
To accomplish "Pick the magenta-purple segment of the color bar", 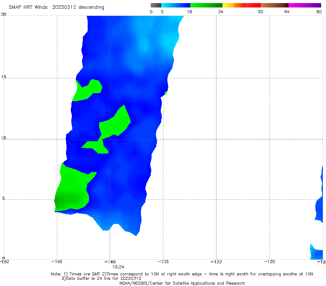I will pyautogui.click(x=305, y=5).
